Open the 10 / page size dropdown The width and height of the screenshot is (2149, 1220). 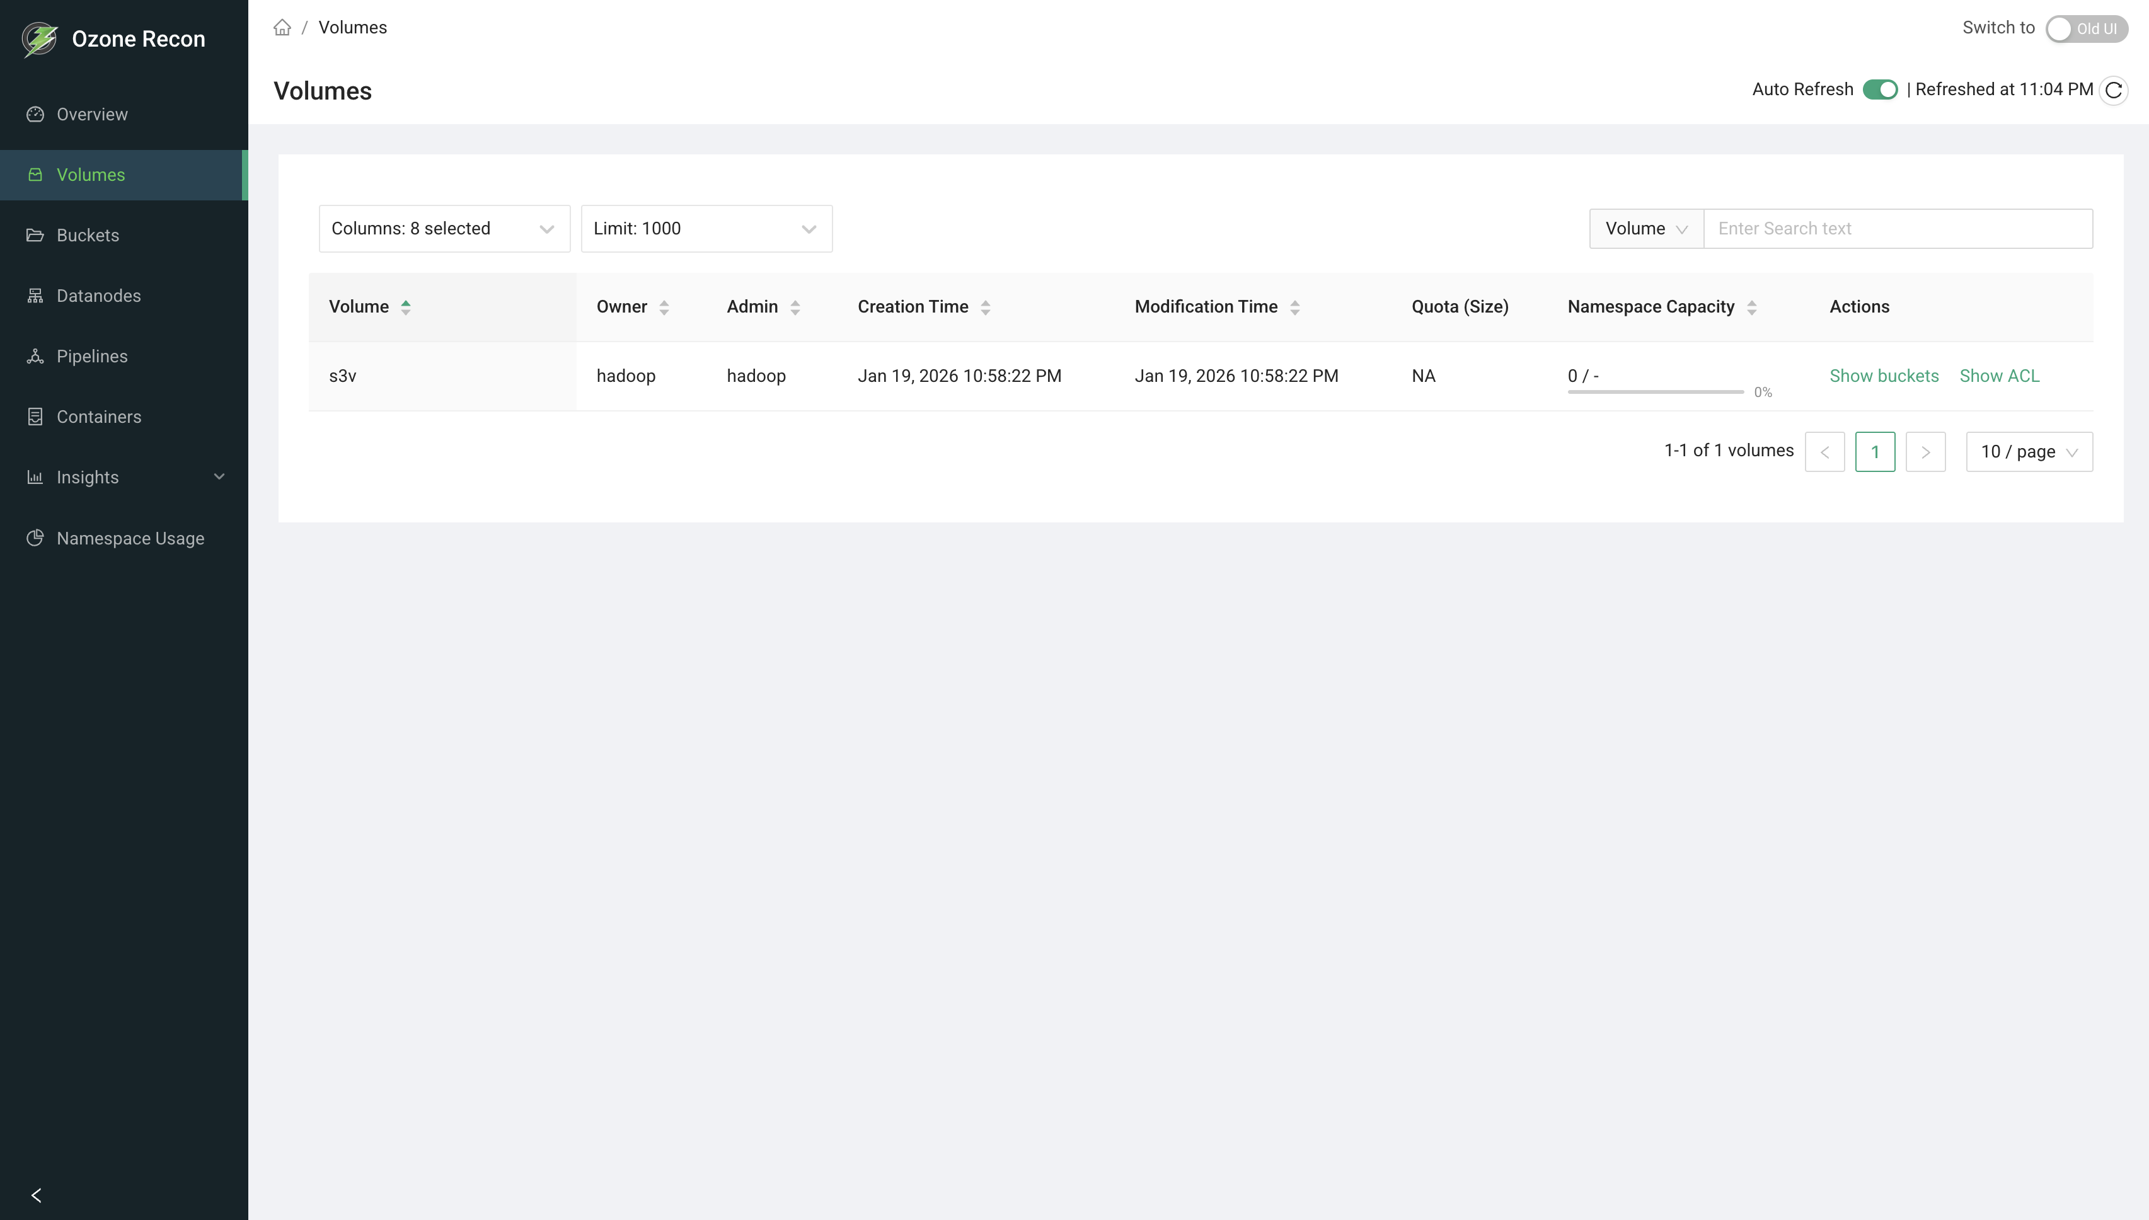click(x=2029, y=451)
